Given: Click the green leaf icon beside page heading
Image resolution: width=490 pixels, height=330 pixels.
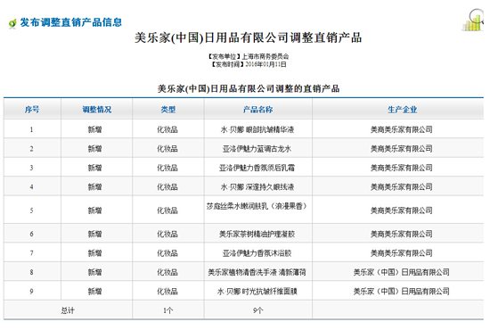Looking at the screenshot, I should click(x=12, y=23).
